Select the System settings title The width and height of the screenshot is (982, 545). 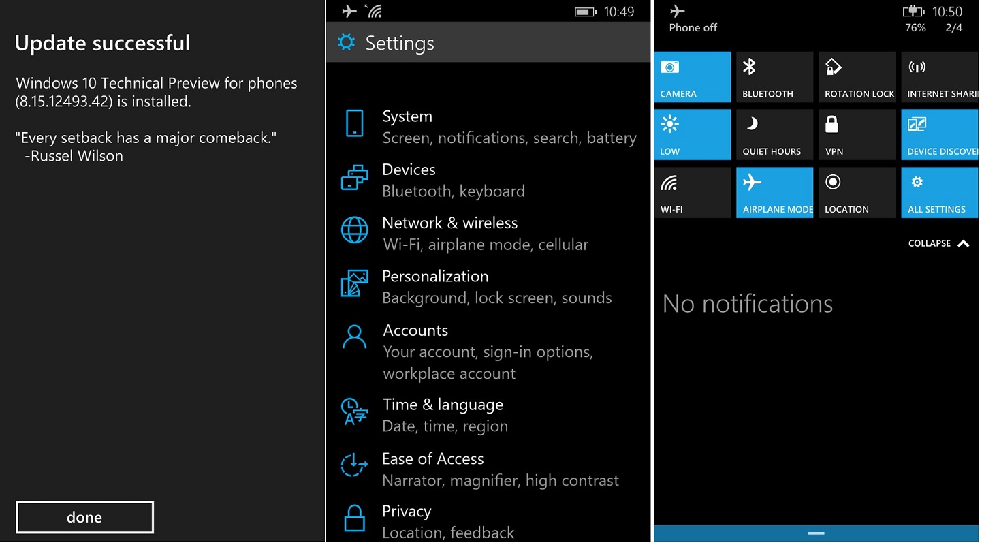(x=407, y=116)
